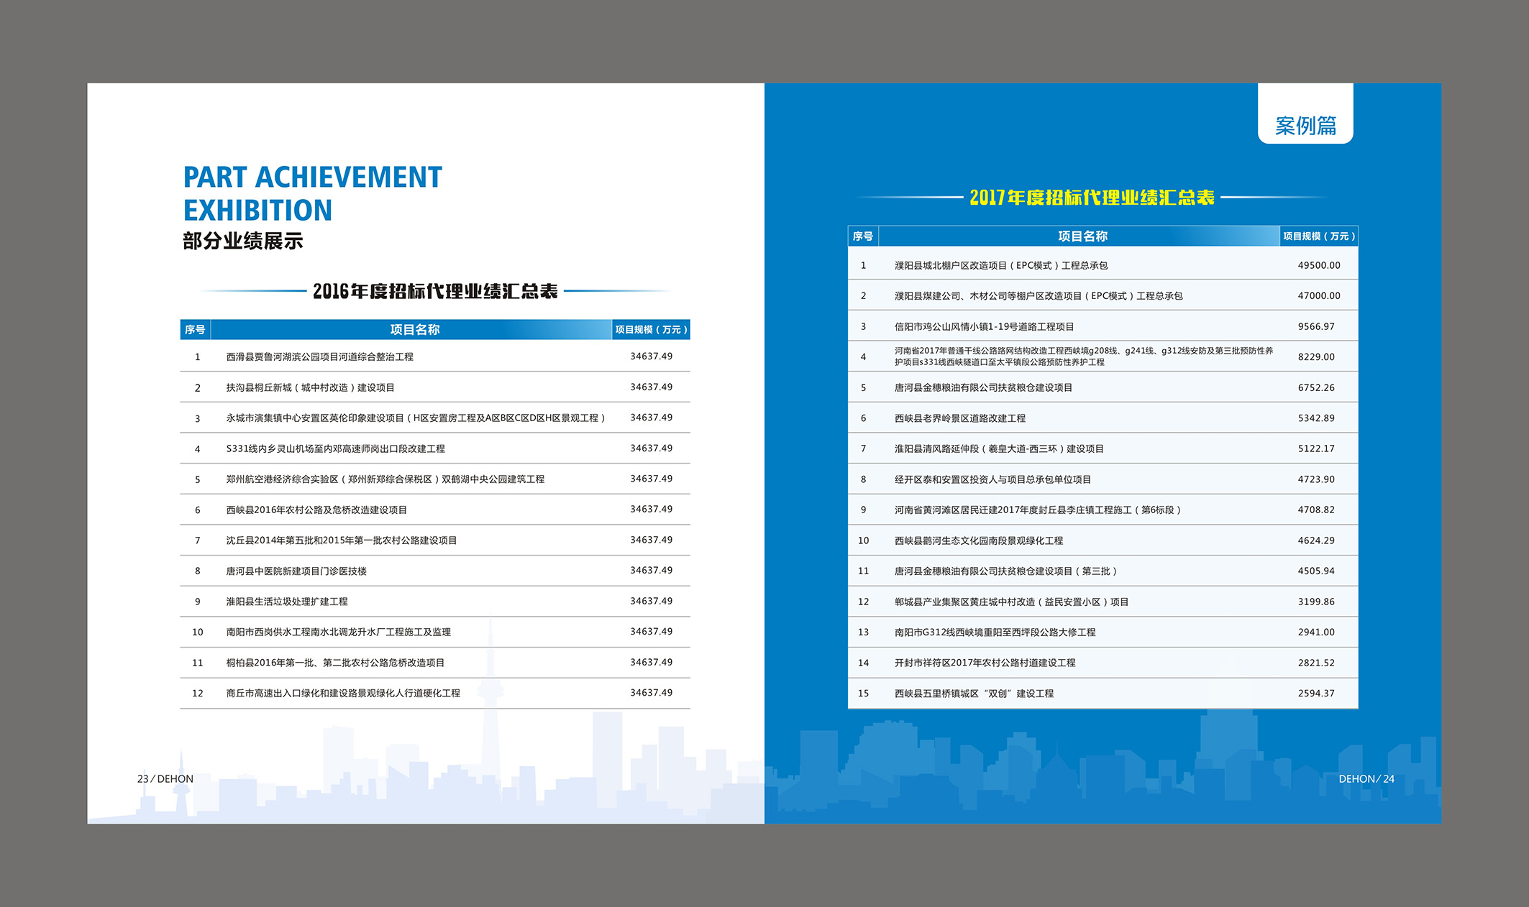
Task: Click the 西峡县老界岭景区道路改建工程 entry
Action: pos(959,418)
